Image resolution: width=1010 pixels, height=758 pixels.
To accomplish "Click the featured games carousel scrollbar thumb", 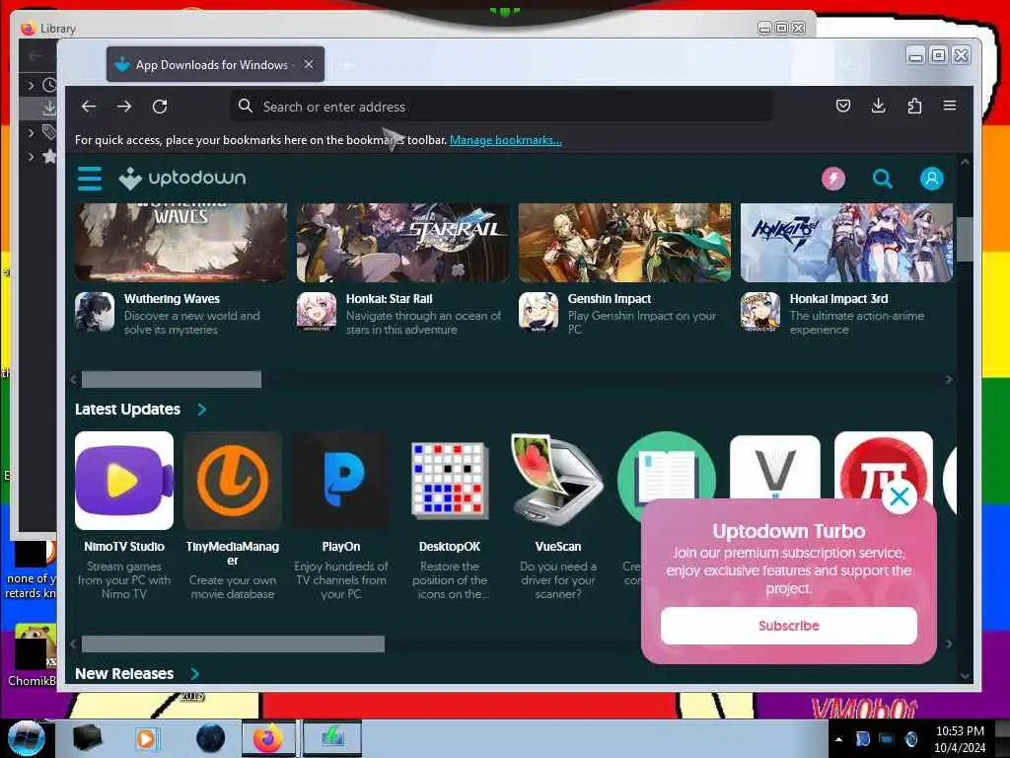I will 172,379.
